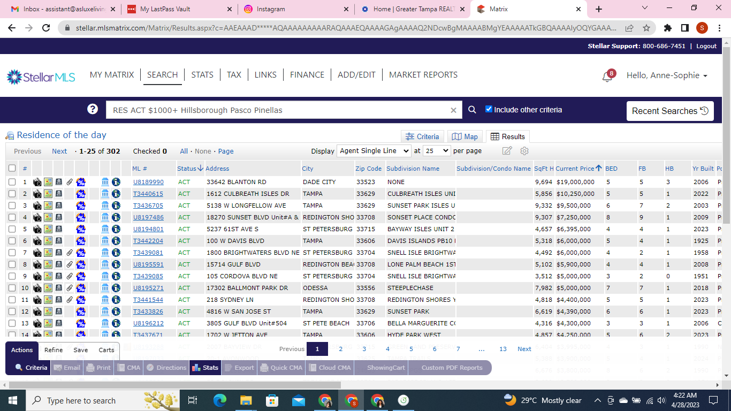Open File Explorer from the taskbar
The image size is (731, 411).
(x=246, y=400)
